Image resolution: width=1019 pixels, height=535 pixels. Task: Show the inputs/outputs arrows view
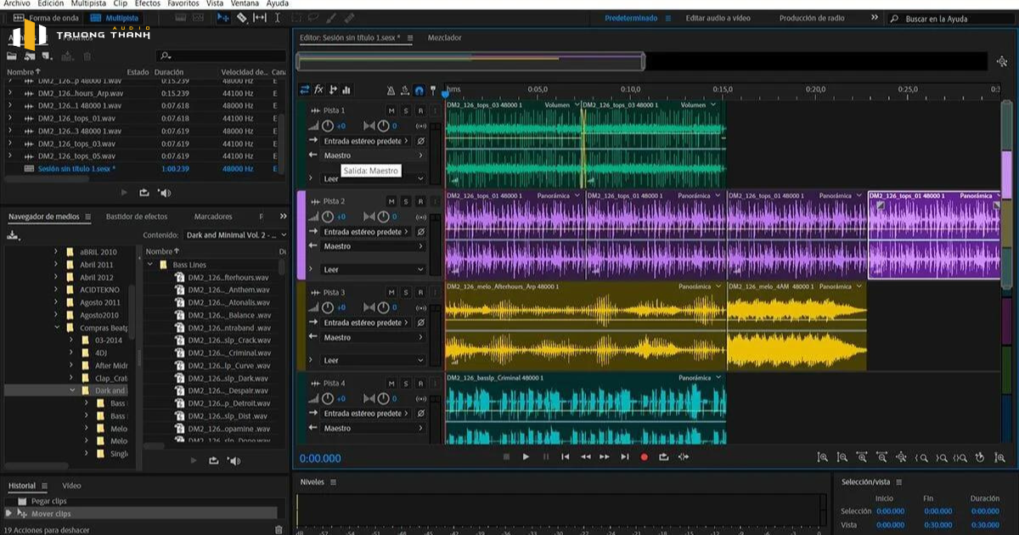click(305, 89)
